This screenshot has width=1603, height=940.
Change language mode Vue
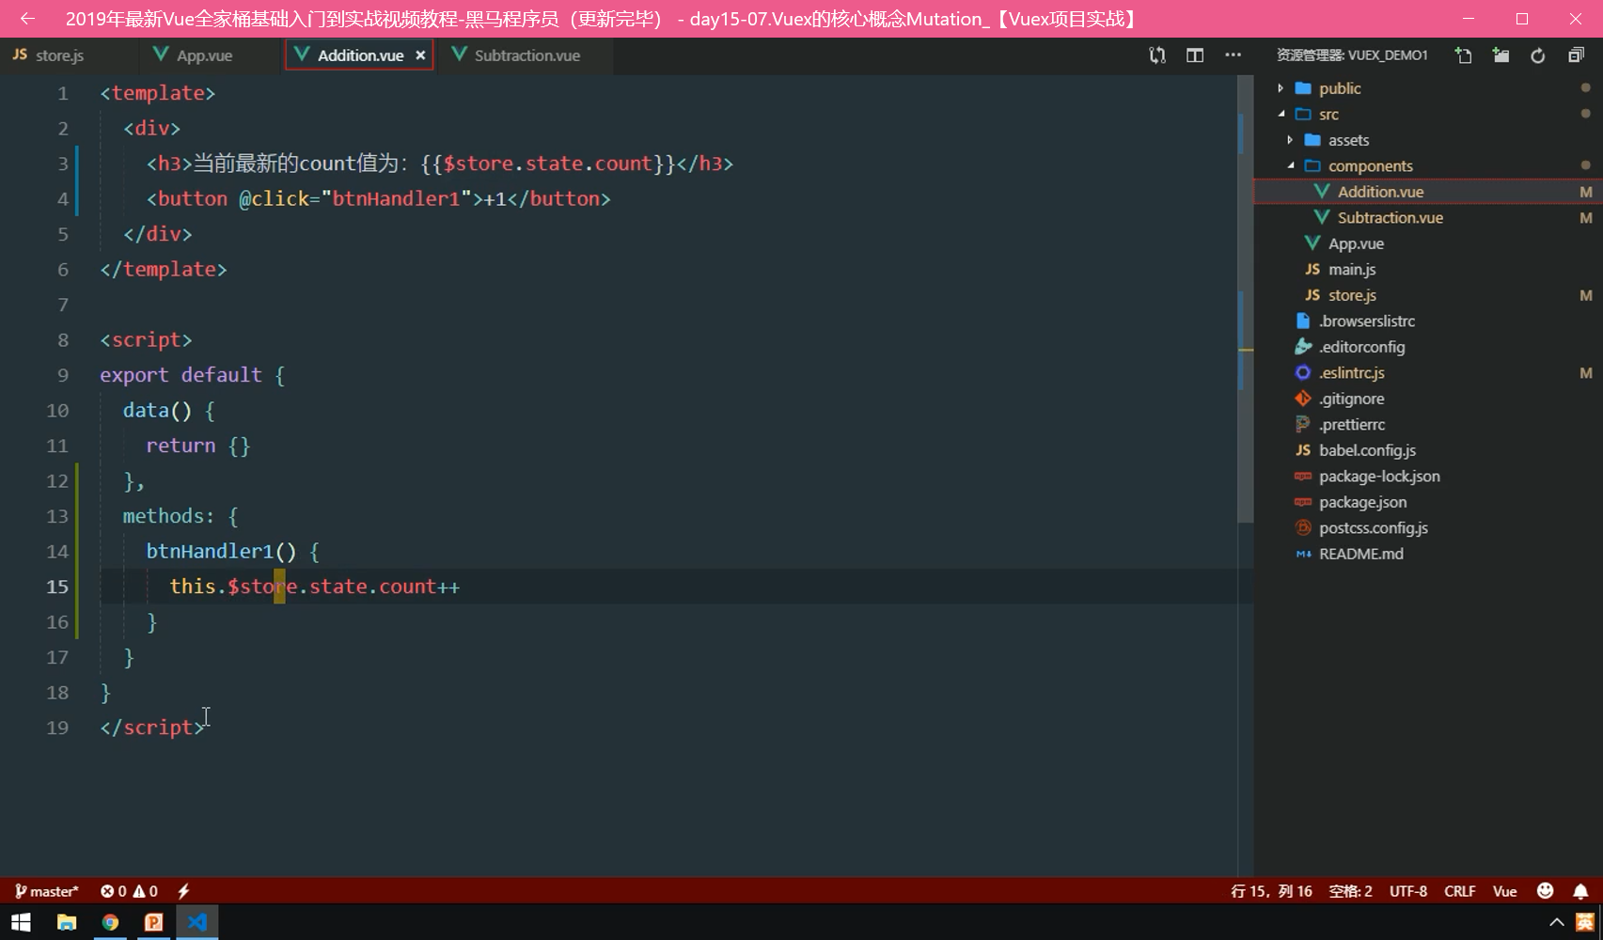1504,891
